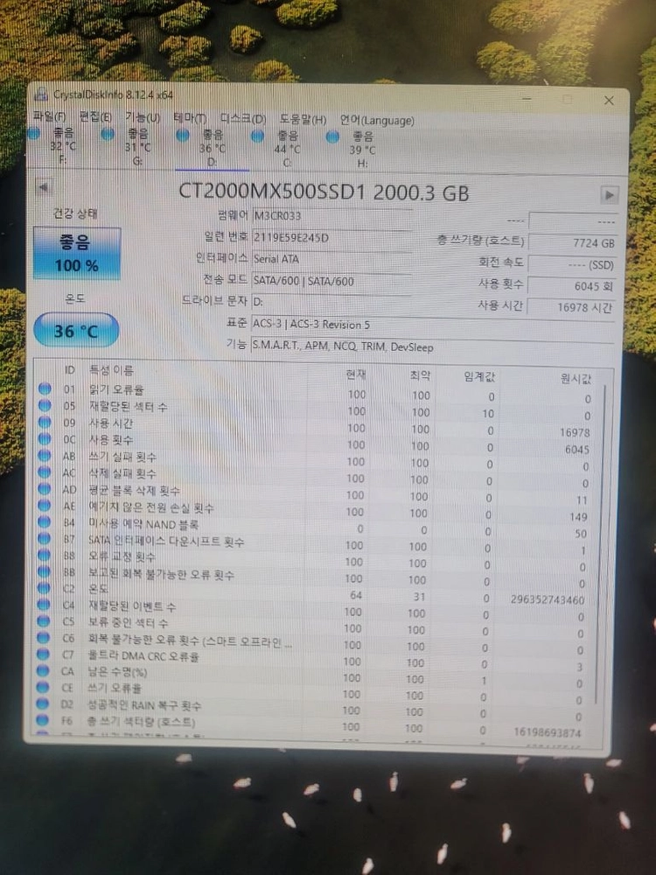Click status icon for AE 예기치 않은 전원 손실 횟수
This screenshot has height=875, width=656.
click(x=45, y=506)
